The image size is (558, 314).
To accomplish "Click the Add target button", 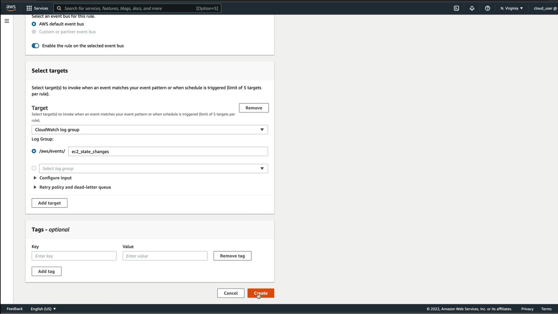I will pyautogui.click(x=49, y=203).
